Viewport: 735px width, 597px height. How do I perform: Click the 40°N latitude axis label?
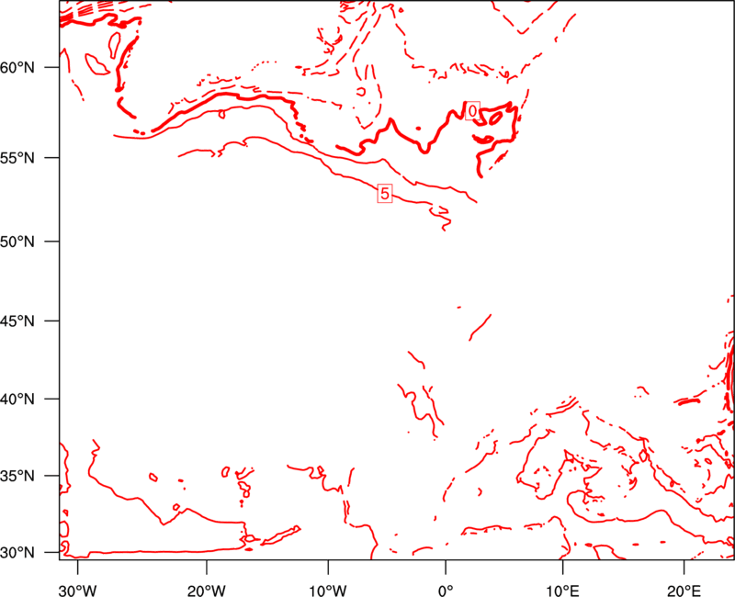pos(17,400)
